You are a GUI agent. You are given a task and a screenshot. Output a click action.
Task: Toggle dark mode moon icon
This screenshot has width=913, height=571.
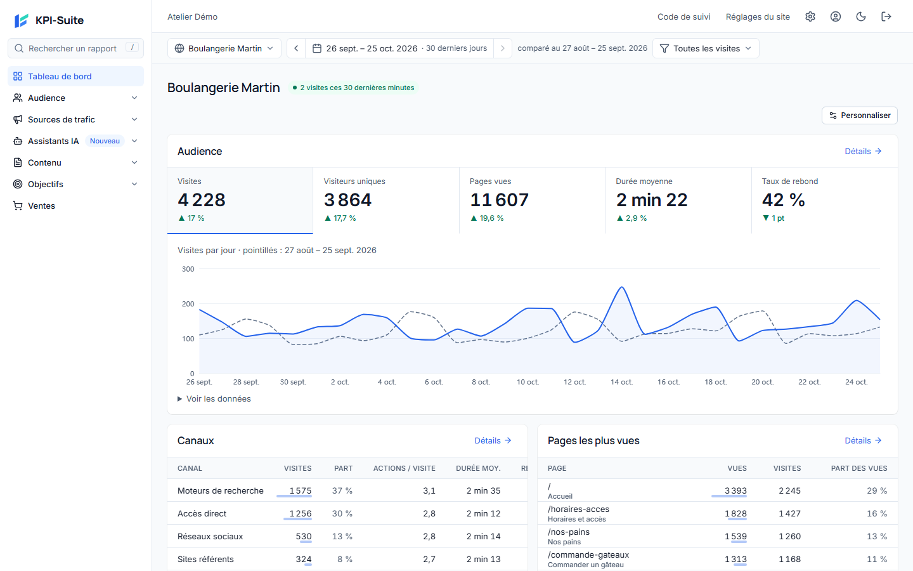coord(861,16)
